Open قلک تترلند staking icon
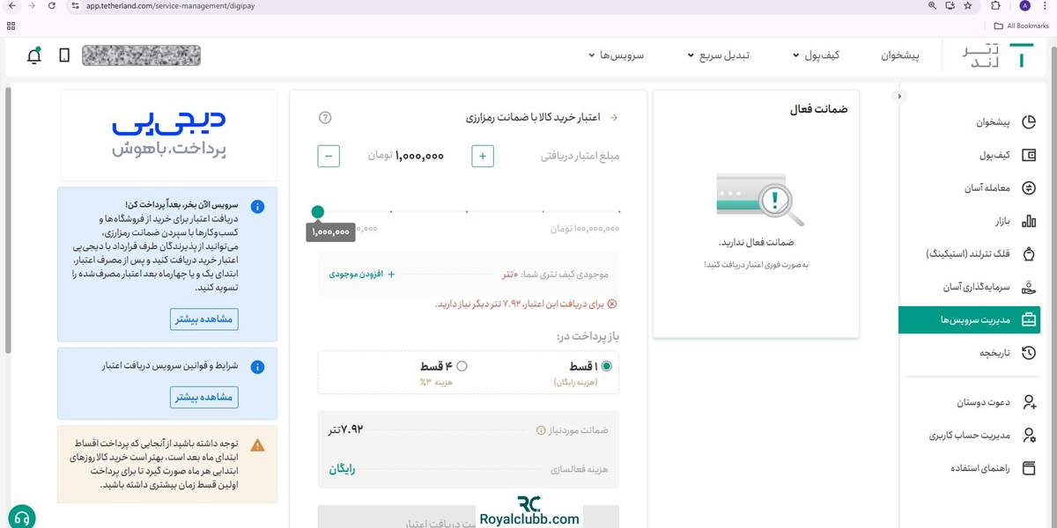The height and width of the screenshot is (528, 1057). [1028, 253]
